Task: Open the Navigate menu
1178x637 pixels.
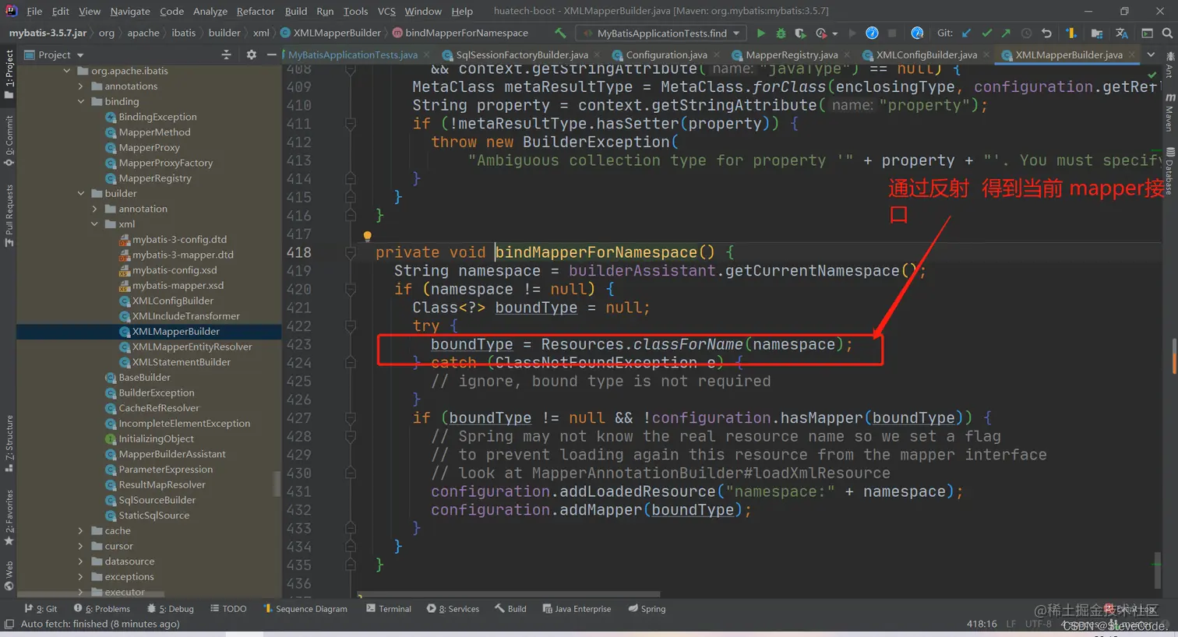Action: (x=130, y=11)
